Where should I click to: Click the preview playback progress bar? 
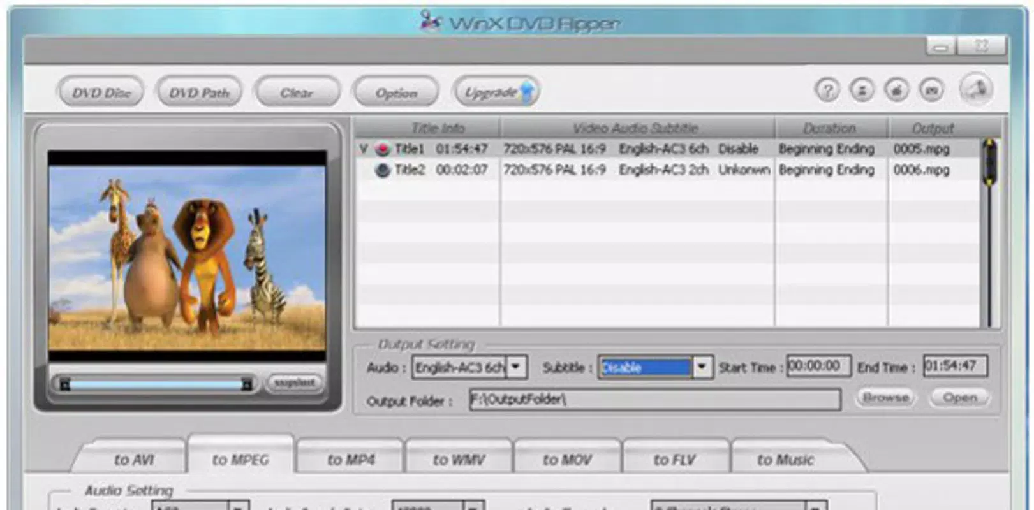(x=156, y=384)
